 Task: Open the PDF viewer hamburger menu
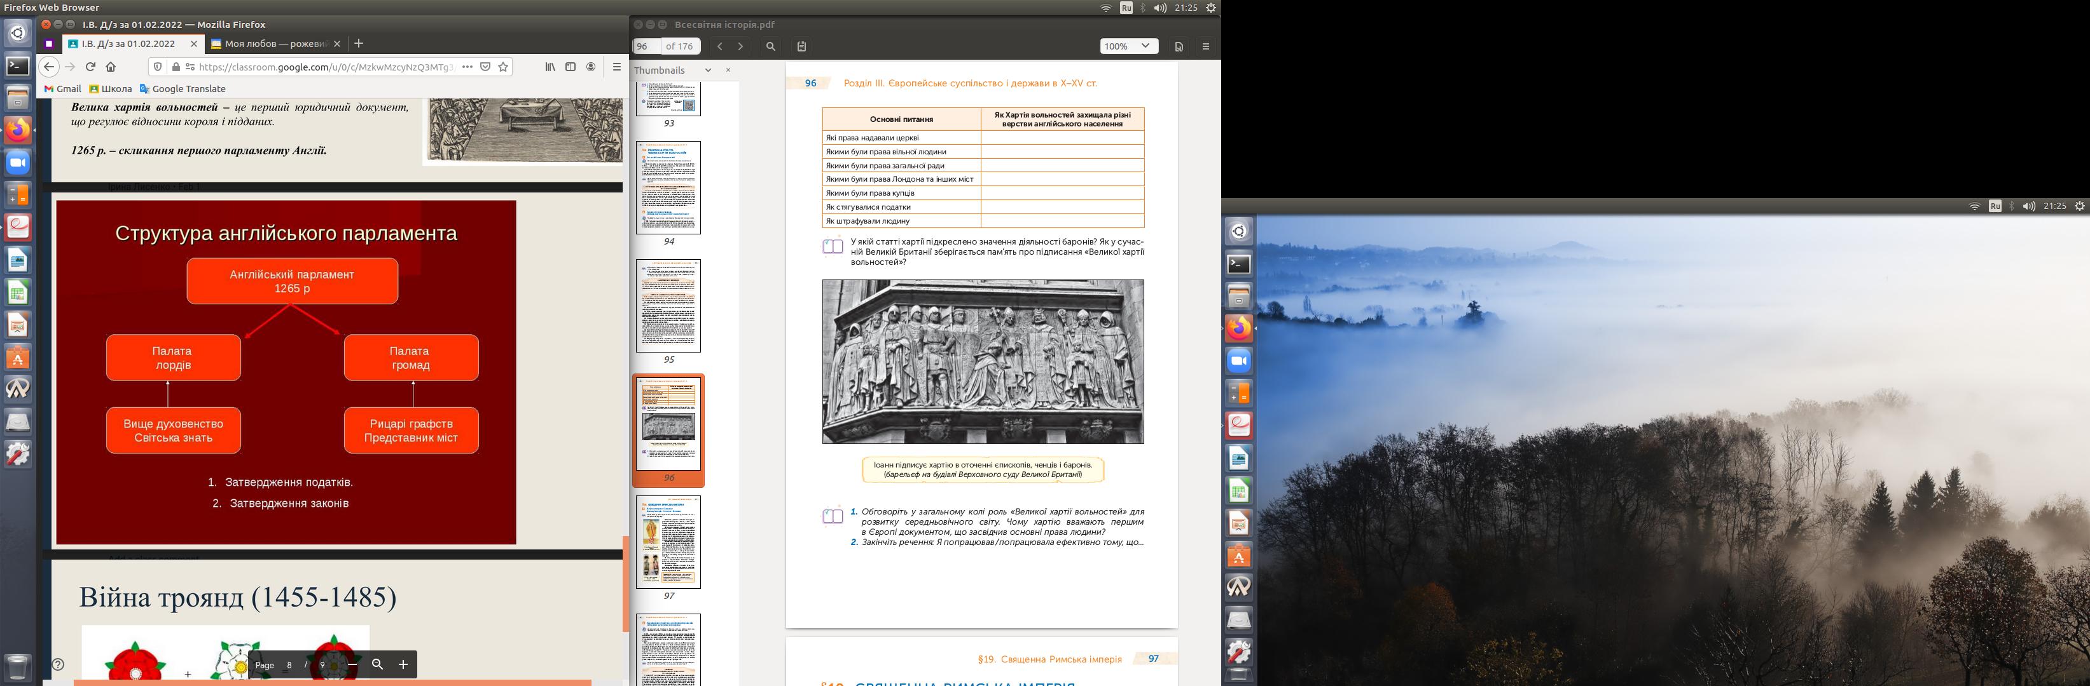pyautogui.click(x=1206, y=47)
